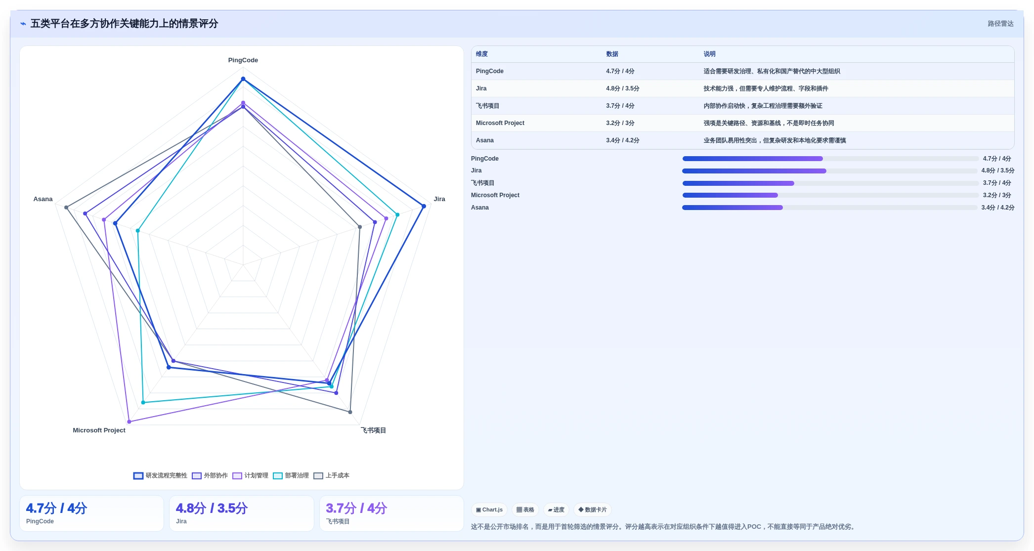This screenshot has width=1034, height=551.
Task: Select the PingCode table row name
Action: 490,71
